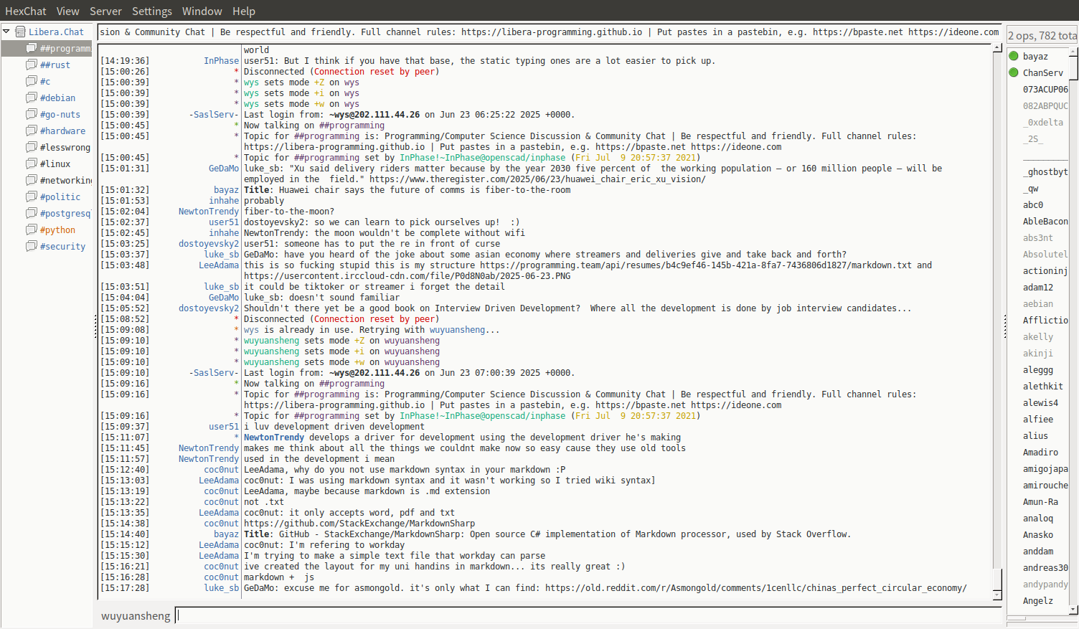Click chat scrollbar down arrow
The image size is (1079, 629).
(996, 595)
